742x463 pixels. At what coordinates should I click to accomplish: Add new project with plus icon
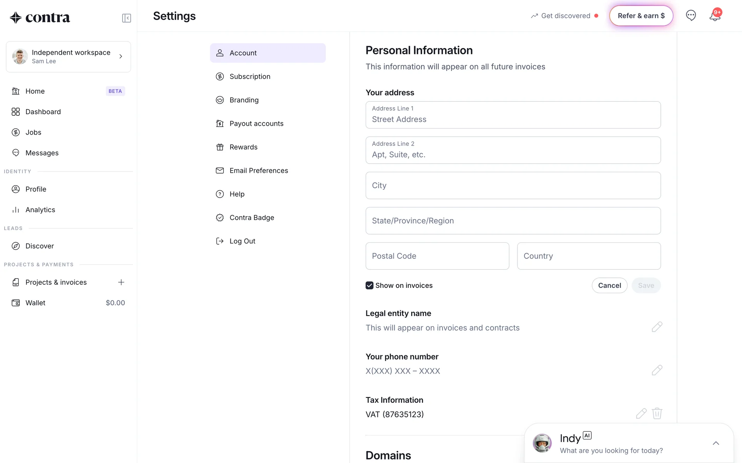tap(121, 282)
